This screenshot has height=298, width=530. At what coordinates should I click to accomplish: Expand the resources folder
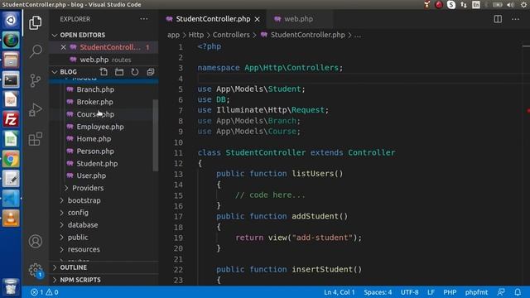coord(84,249)
